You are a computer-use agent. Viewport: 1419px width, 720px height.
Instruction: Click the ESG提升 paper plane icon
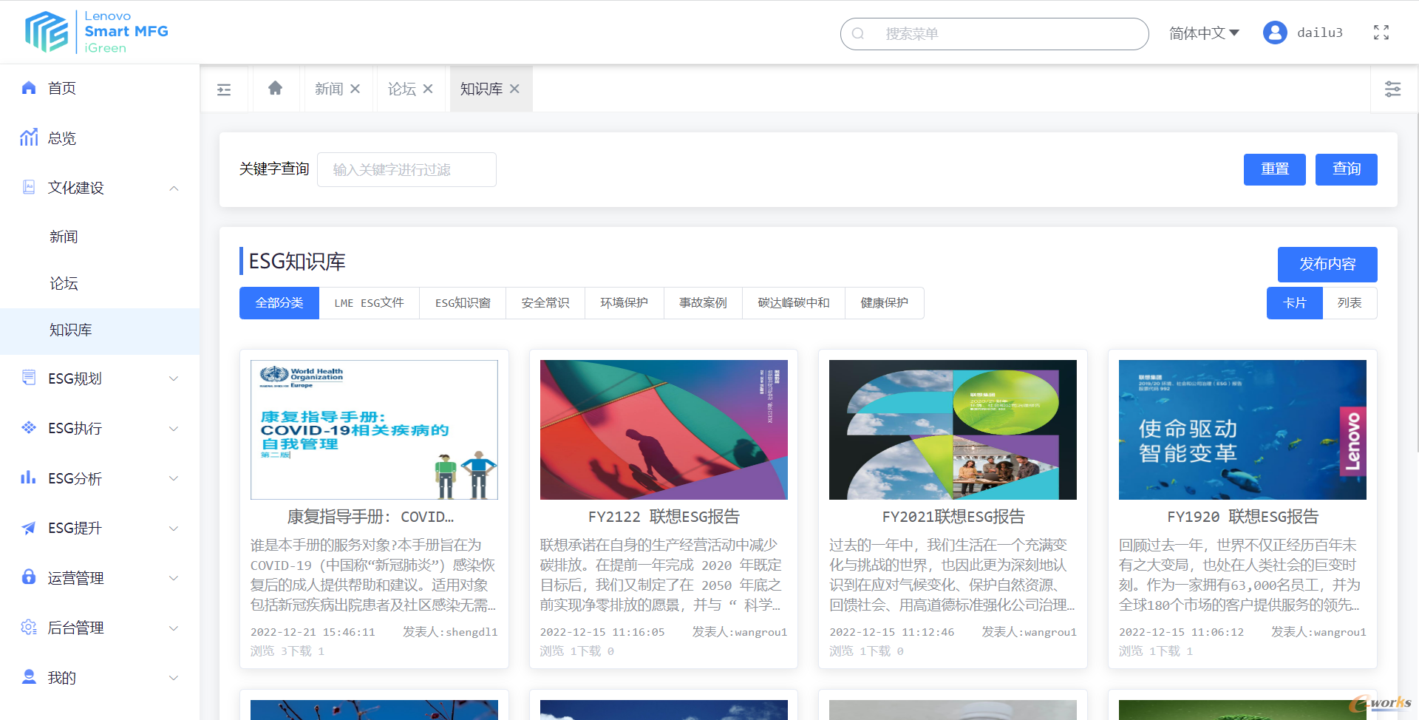point(29,528)
